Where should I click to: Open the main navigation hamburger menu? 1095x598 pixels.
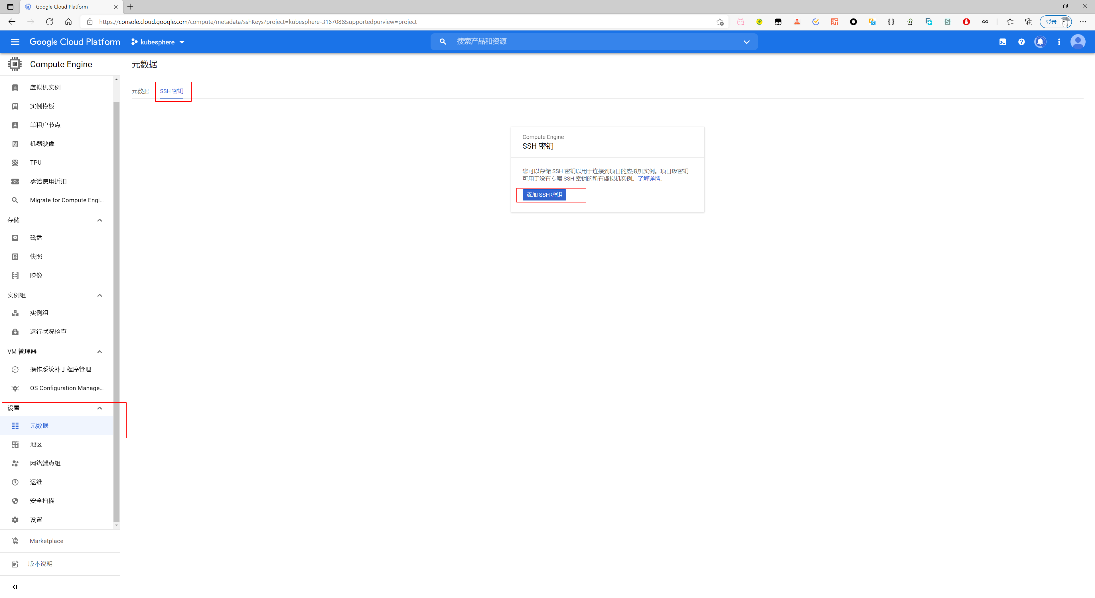pos(15,42)
